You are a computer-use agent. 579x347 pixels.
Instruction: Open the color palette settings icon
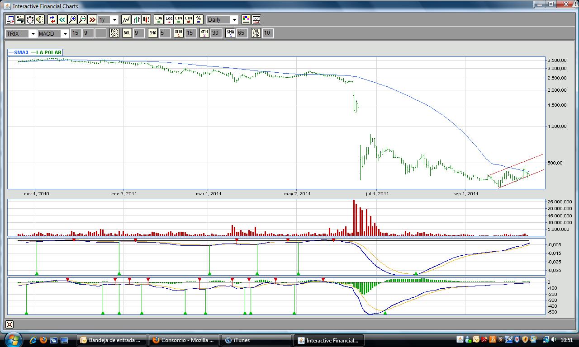coord(246,19)
